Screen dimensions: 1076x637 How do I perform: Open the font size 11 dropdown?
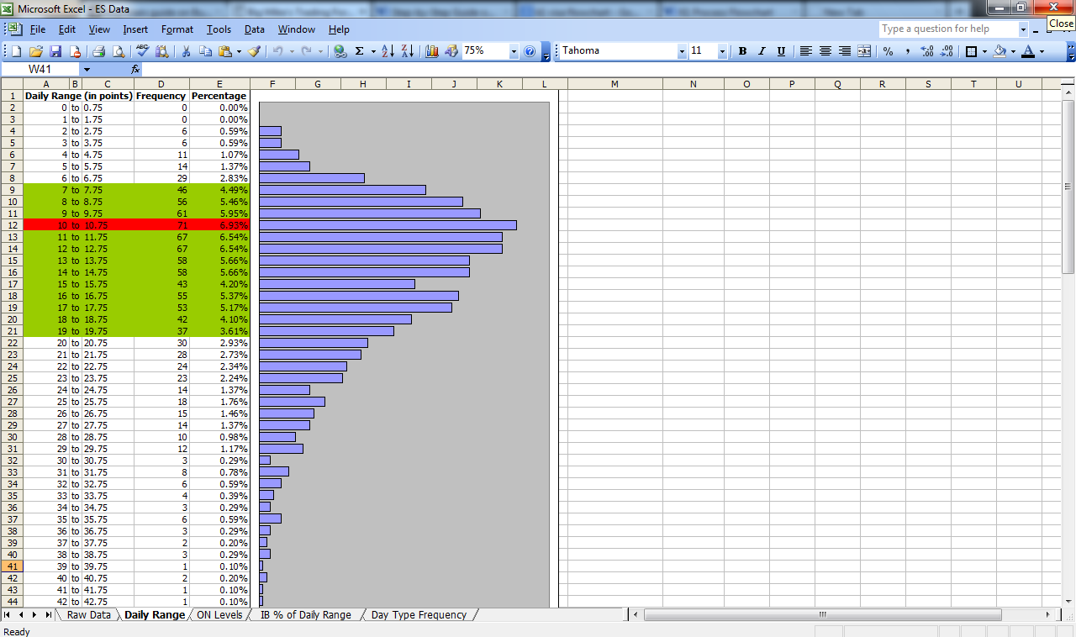pos(722,51)
